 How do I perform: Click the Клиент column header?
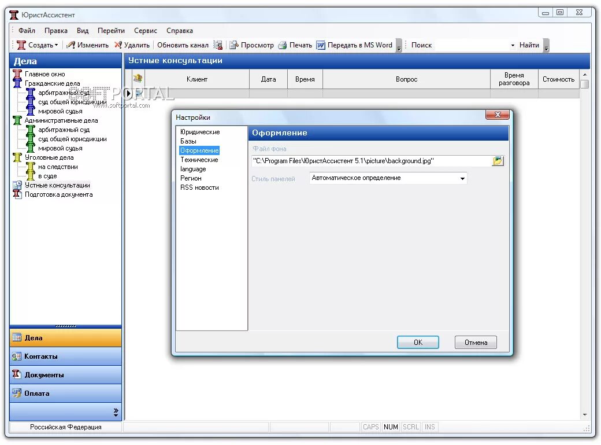[197, 79]
